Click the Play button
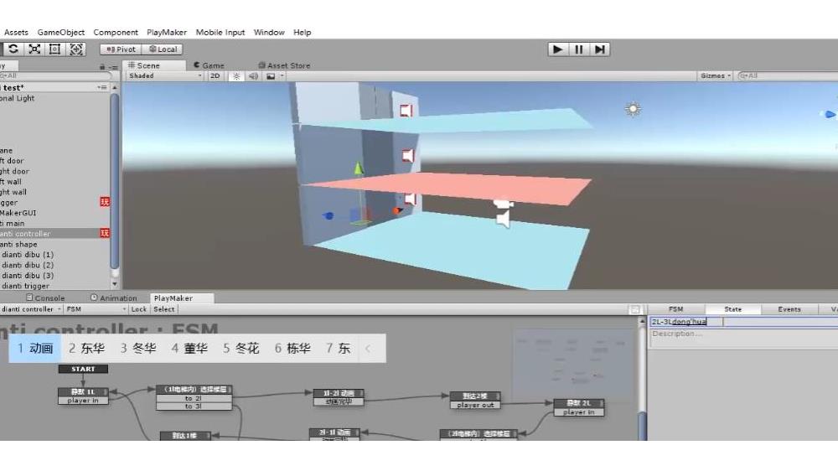 pos(557,49)
